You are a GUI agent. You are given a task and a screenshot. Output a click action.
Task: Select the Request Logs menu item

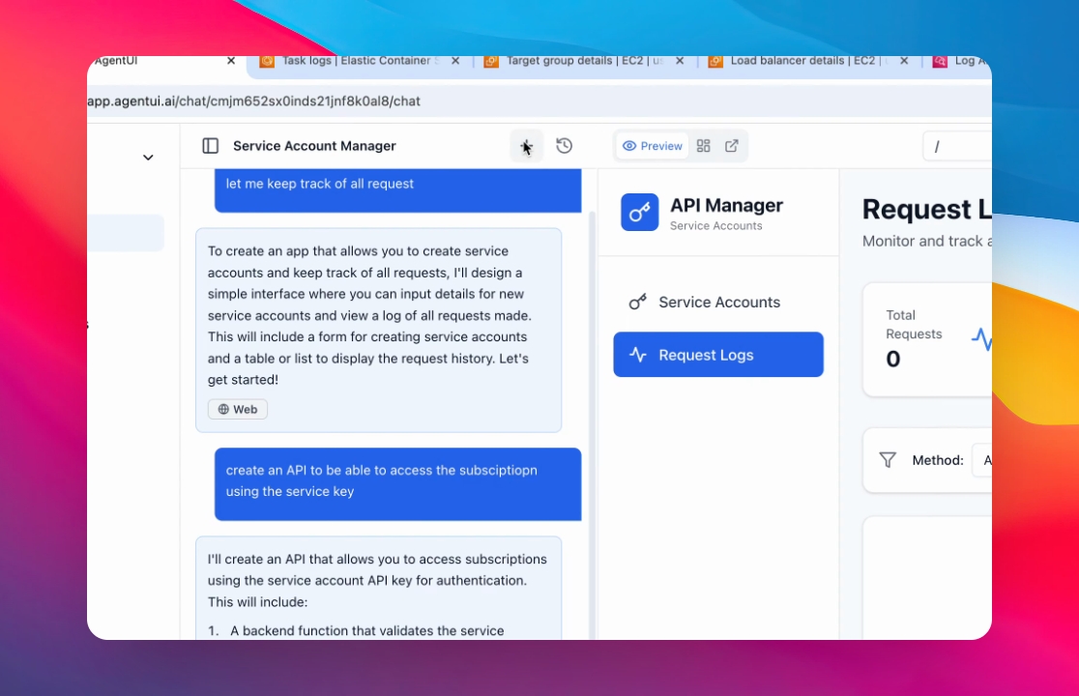[718, 355]
